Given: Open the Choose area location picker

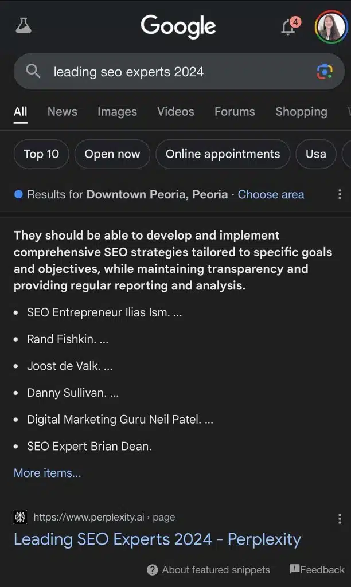Looking at the screenshot, I should [x=271, y=194].
